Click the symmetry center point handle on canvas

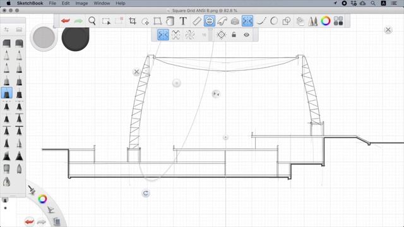click(225, 137)
